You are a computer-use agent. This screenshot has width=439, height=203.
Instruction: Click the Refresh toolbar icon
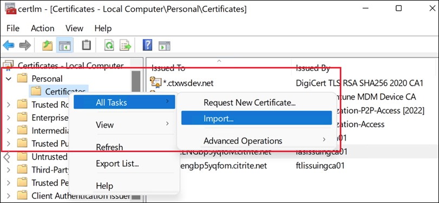pos(109,45)
